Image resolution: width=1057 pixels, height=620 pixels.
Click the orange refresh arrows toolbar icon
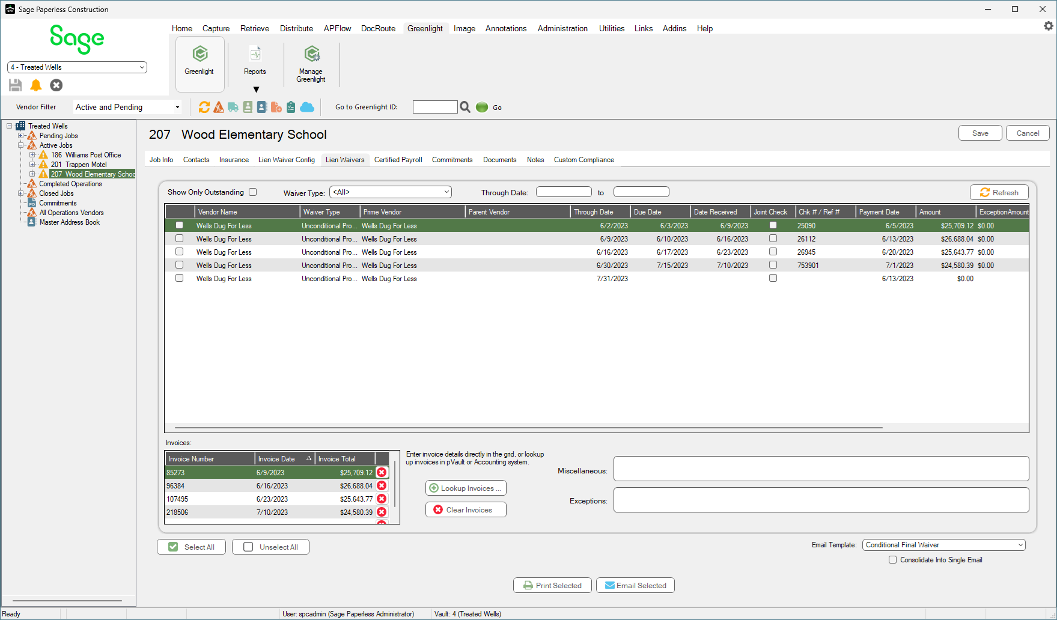click(x=204, y=107)
